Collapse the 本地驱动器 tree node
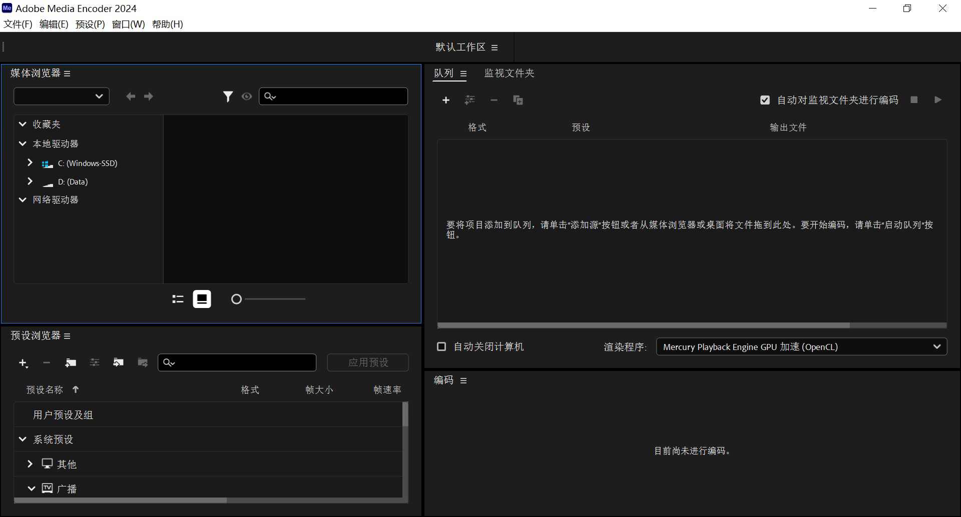The width and height of the screenshot is (961, 517). click(x=23, y=143)
